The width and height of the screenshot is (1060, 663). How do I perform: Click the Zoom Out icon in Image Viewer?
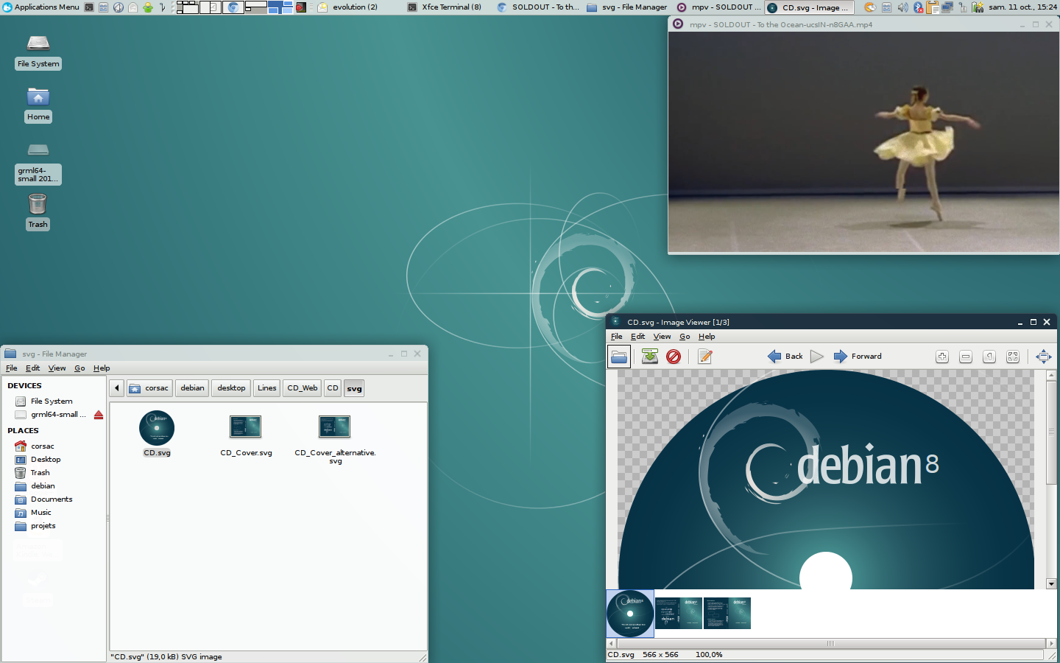coord(966,357)
